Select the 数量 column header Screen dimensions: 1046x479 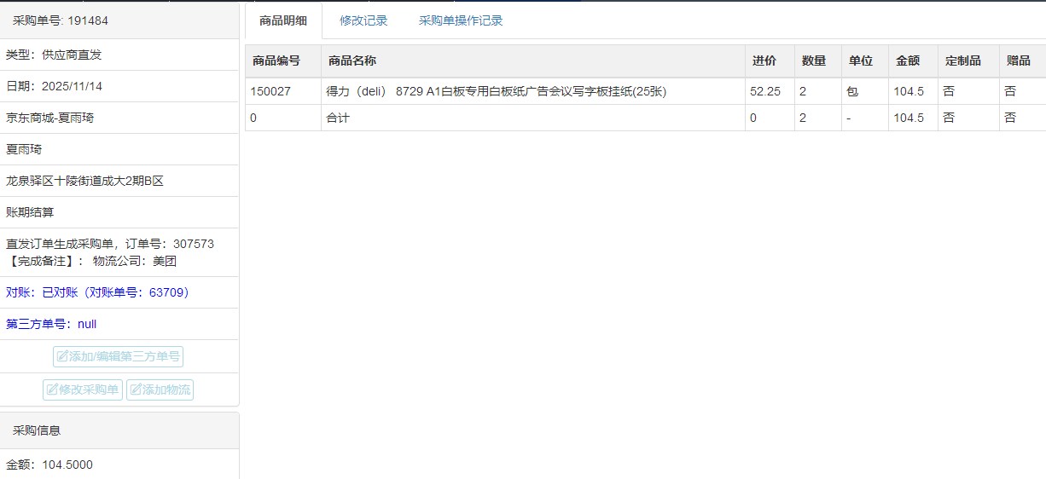coord(813,61)
